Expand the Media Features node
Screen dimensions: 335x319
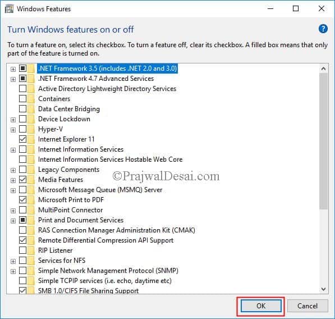13,180
